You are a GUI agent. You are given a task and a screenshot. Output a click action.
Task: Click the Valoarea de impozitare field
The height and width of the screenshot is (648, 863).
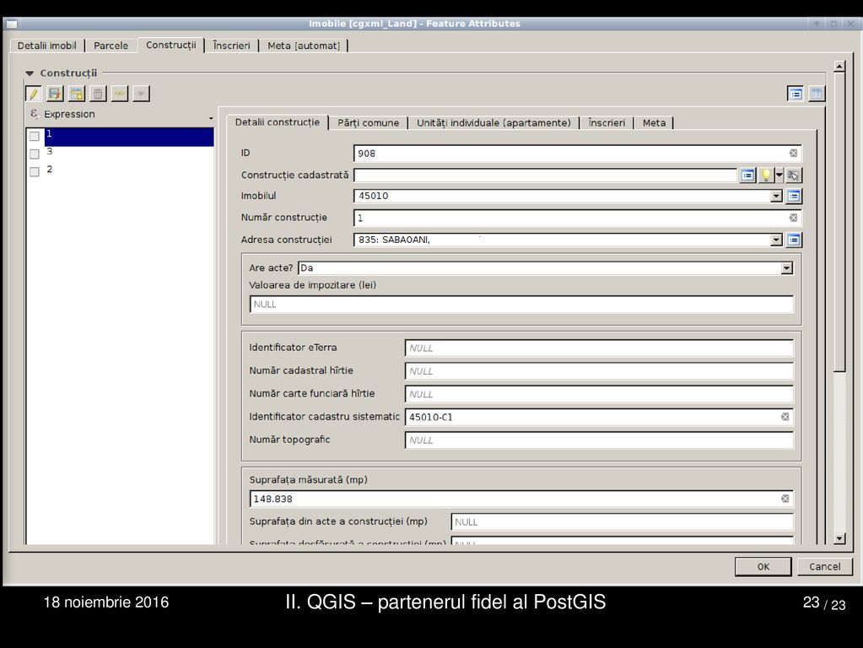(x=521, y=305)
